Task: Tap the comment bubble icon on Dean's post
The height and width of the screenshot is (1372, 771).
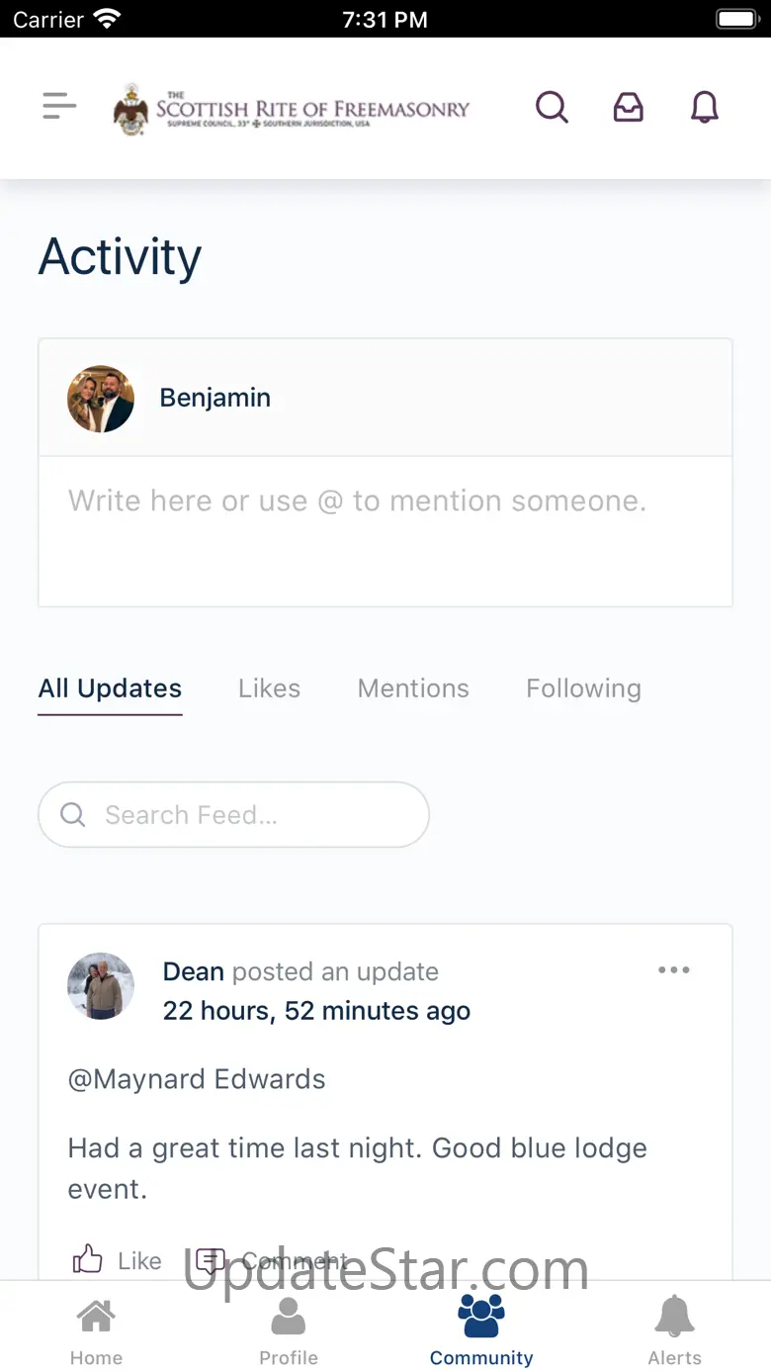Action: point(210,1259)
